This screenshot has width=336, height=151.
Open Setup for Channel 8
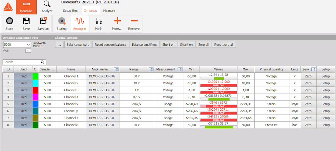click(325, 125)
